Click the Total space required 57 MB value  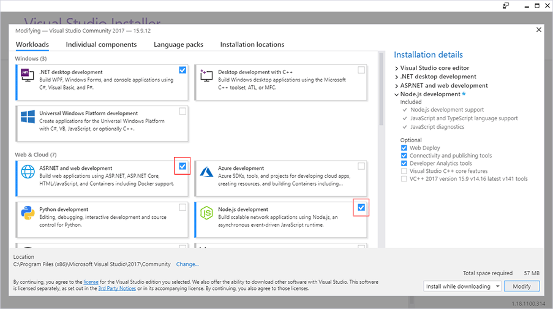coord(532,273)
